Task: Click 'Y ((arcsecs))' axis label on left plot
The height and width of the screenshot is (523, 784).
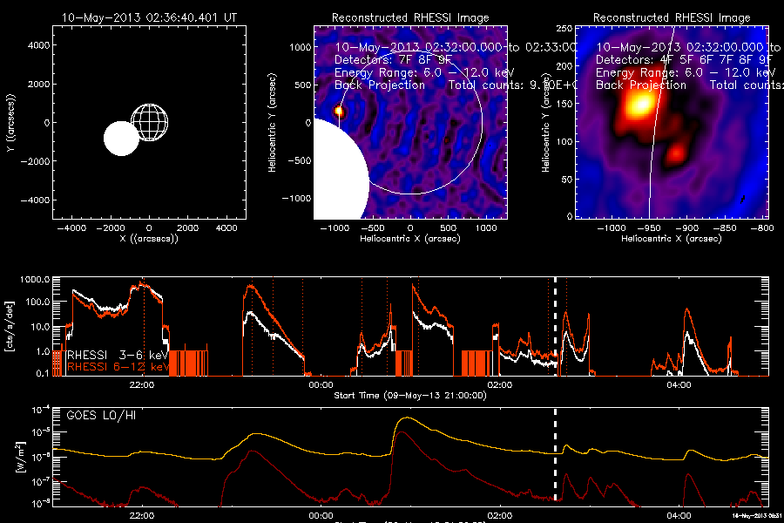Action: (x=11, y=123)
